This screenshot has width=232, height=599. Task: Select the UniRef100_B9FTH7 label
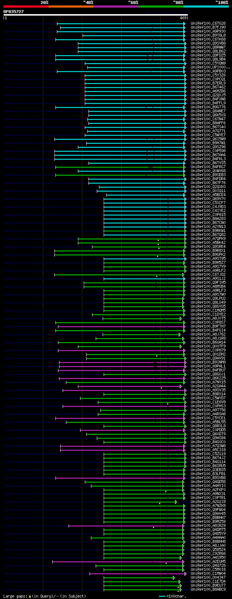(208, 326)
